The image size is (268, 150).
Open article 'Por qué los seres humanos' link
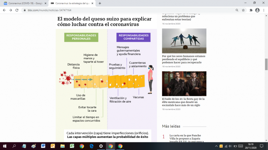pos(184,59)
